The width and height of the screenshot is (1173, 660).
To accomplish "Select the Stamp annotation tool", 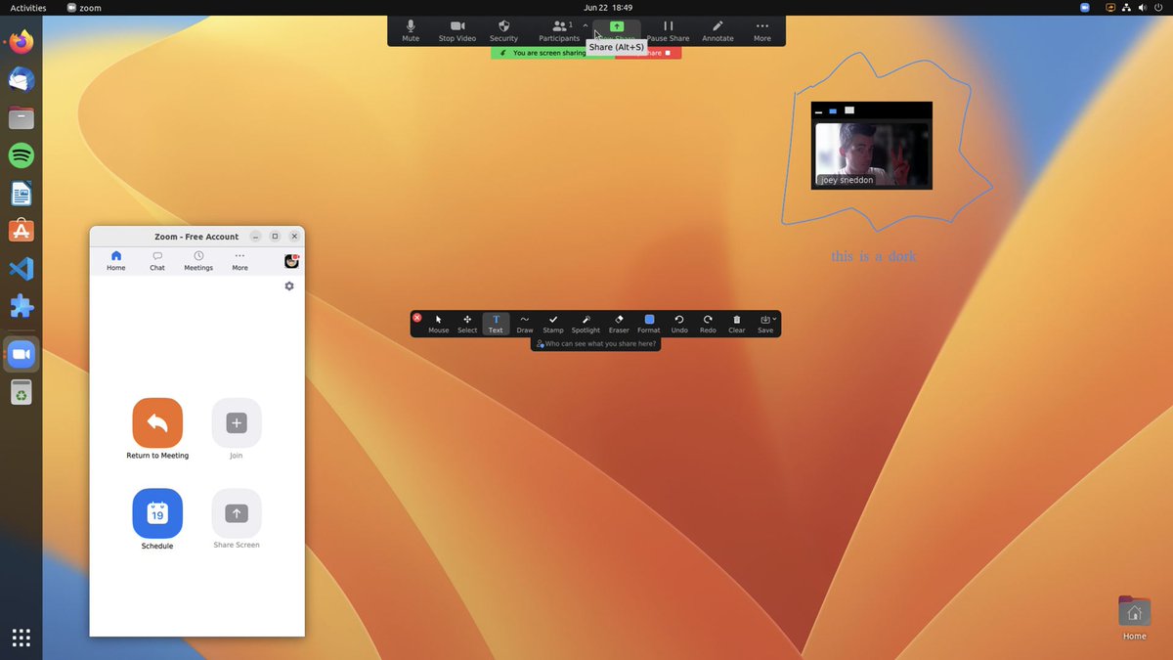I will [x=552, y=323].
